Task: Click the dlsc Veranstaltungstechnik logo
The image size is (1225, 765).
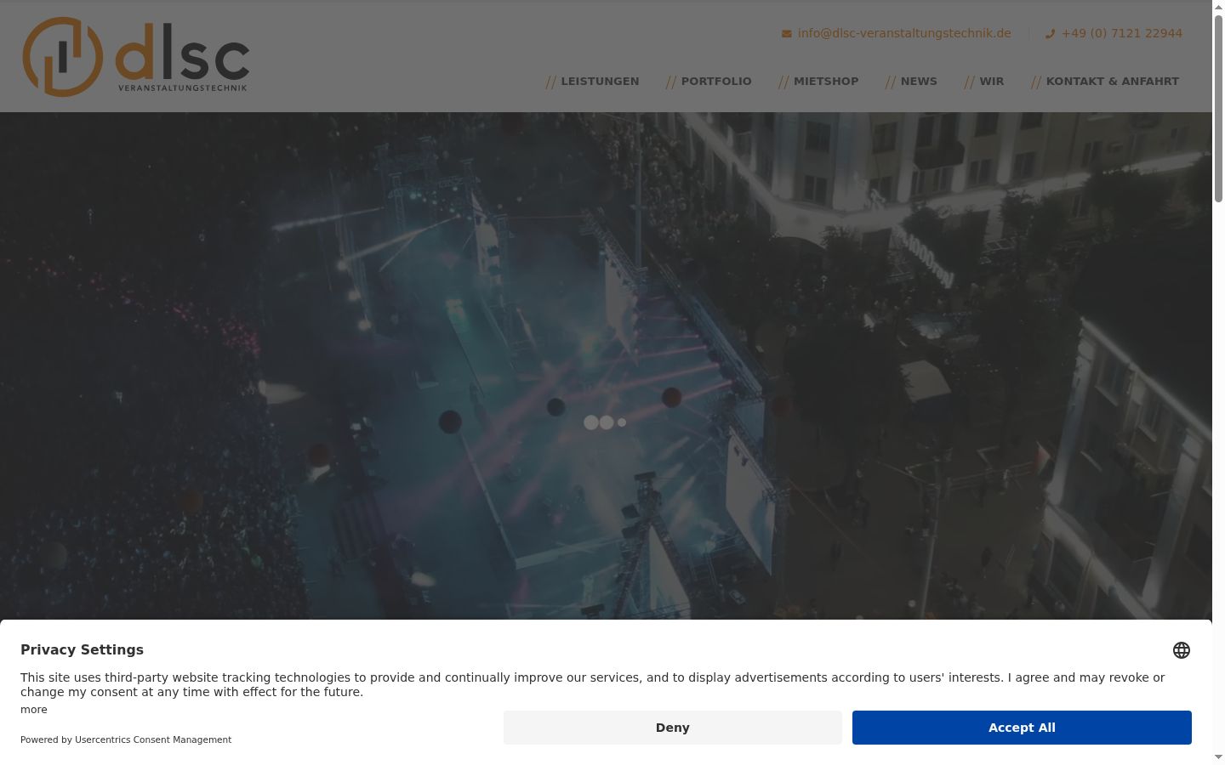Action: pos(136,56)
